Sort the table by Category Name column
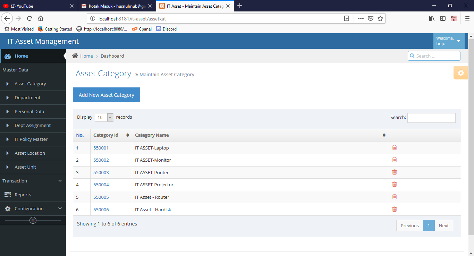The width and height of the screenshot is (474, 256). pos(383,135)
